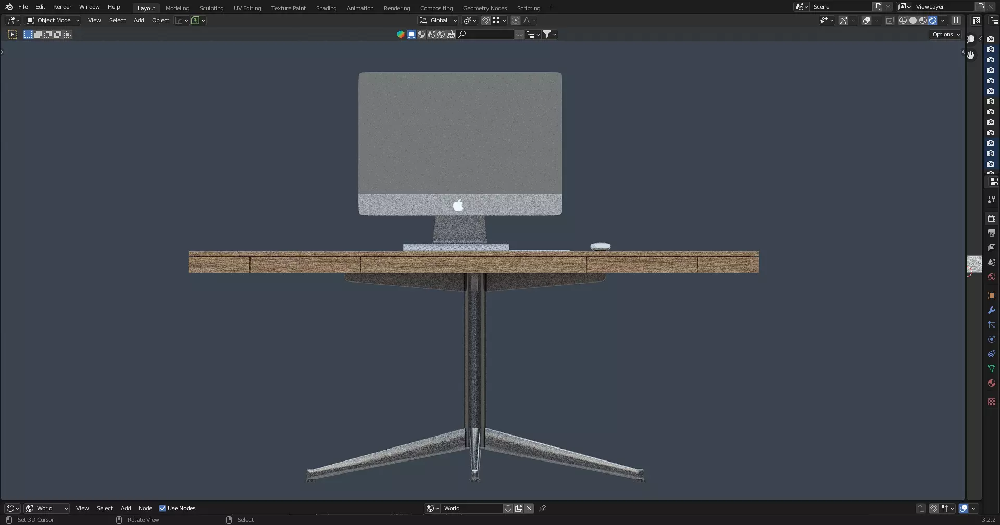Viewport: 1000px width, 525px height.
Task: Open the 3D viewport editor type selector
Action: [13, 20]
